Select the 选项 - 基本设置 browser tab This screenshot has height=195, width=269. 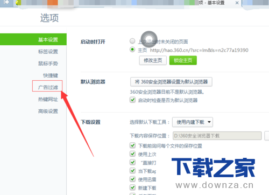pos(211,3)
